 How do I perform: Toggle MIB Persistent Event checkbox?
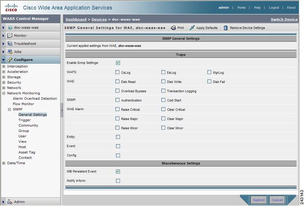click(118, 171)
